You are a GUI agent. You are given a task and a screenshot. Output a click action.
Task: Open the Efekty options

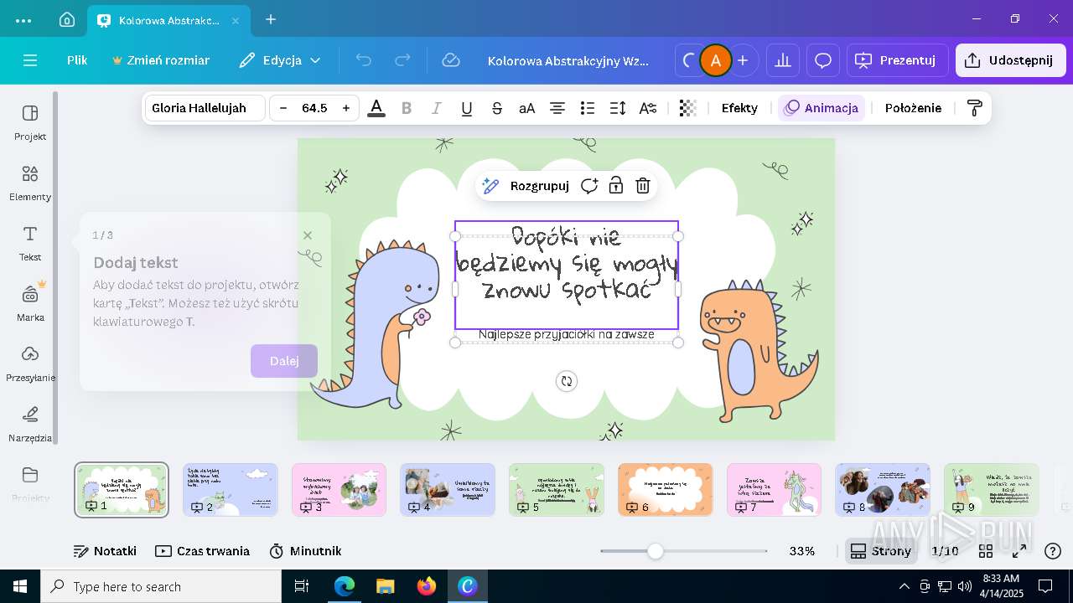[739, 108]
